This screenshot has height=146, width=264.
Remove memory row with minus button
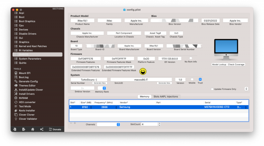[71, 123]
